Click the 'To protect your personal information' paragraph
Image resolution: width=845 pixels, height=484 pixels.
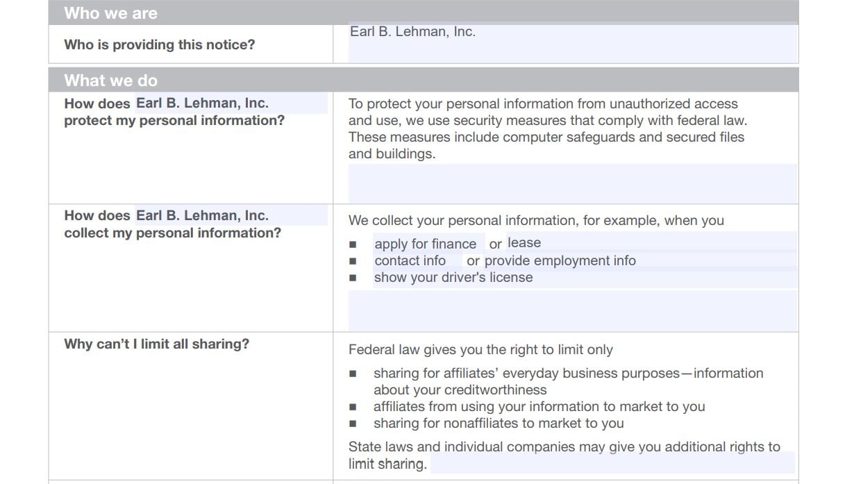point(548,129)
